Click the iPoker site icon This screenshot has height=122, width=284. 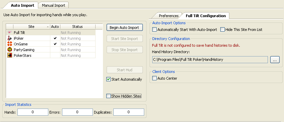(10, 38)
